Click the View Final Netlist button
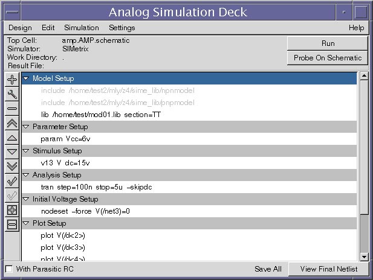The image size is (373, 280). point(328,269)
